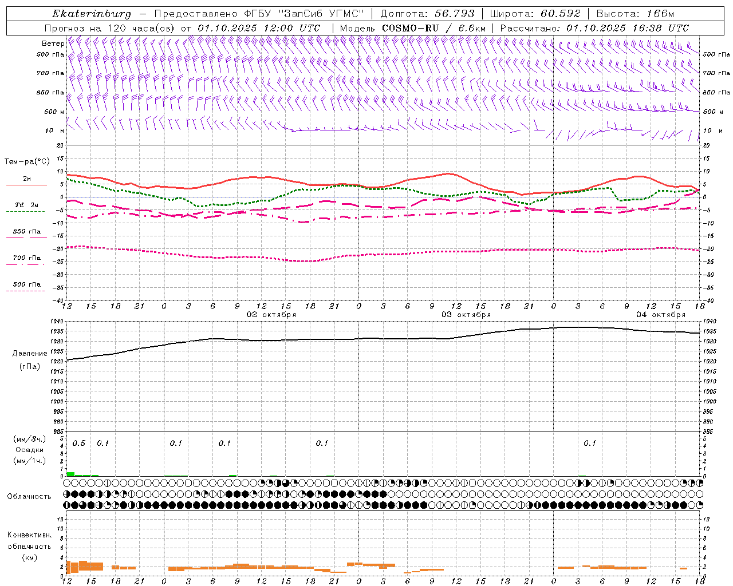Click the 0.5 precipitation amount value
The image size is (733, 586).
pyautogui.click(x=79, y=443)
